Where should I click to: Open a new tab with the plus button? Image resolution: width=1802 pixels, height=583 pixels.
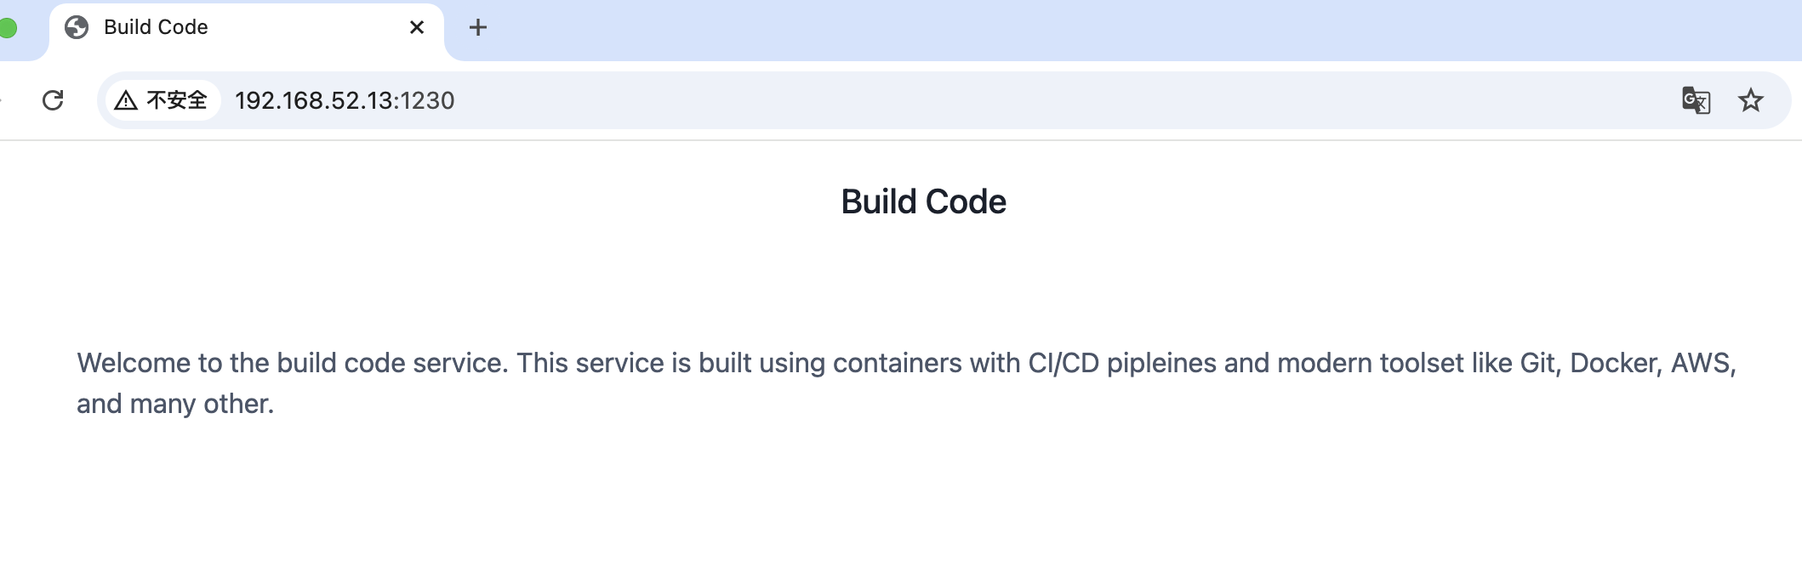(x=478, y=27)
